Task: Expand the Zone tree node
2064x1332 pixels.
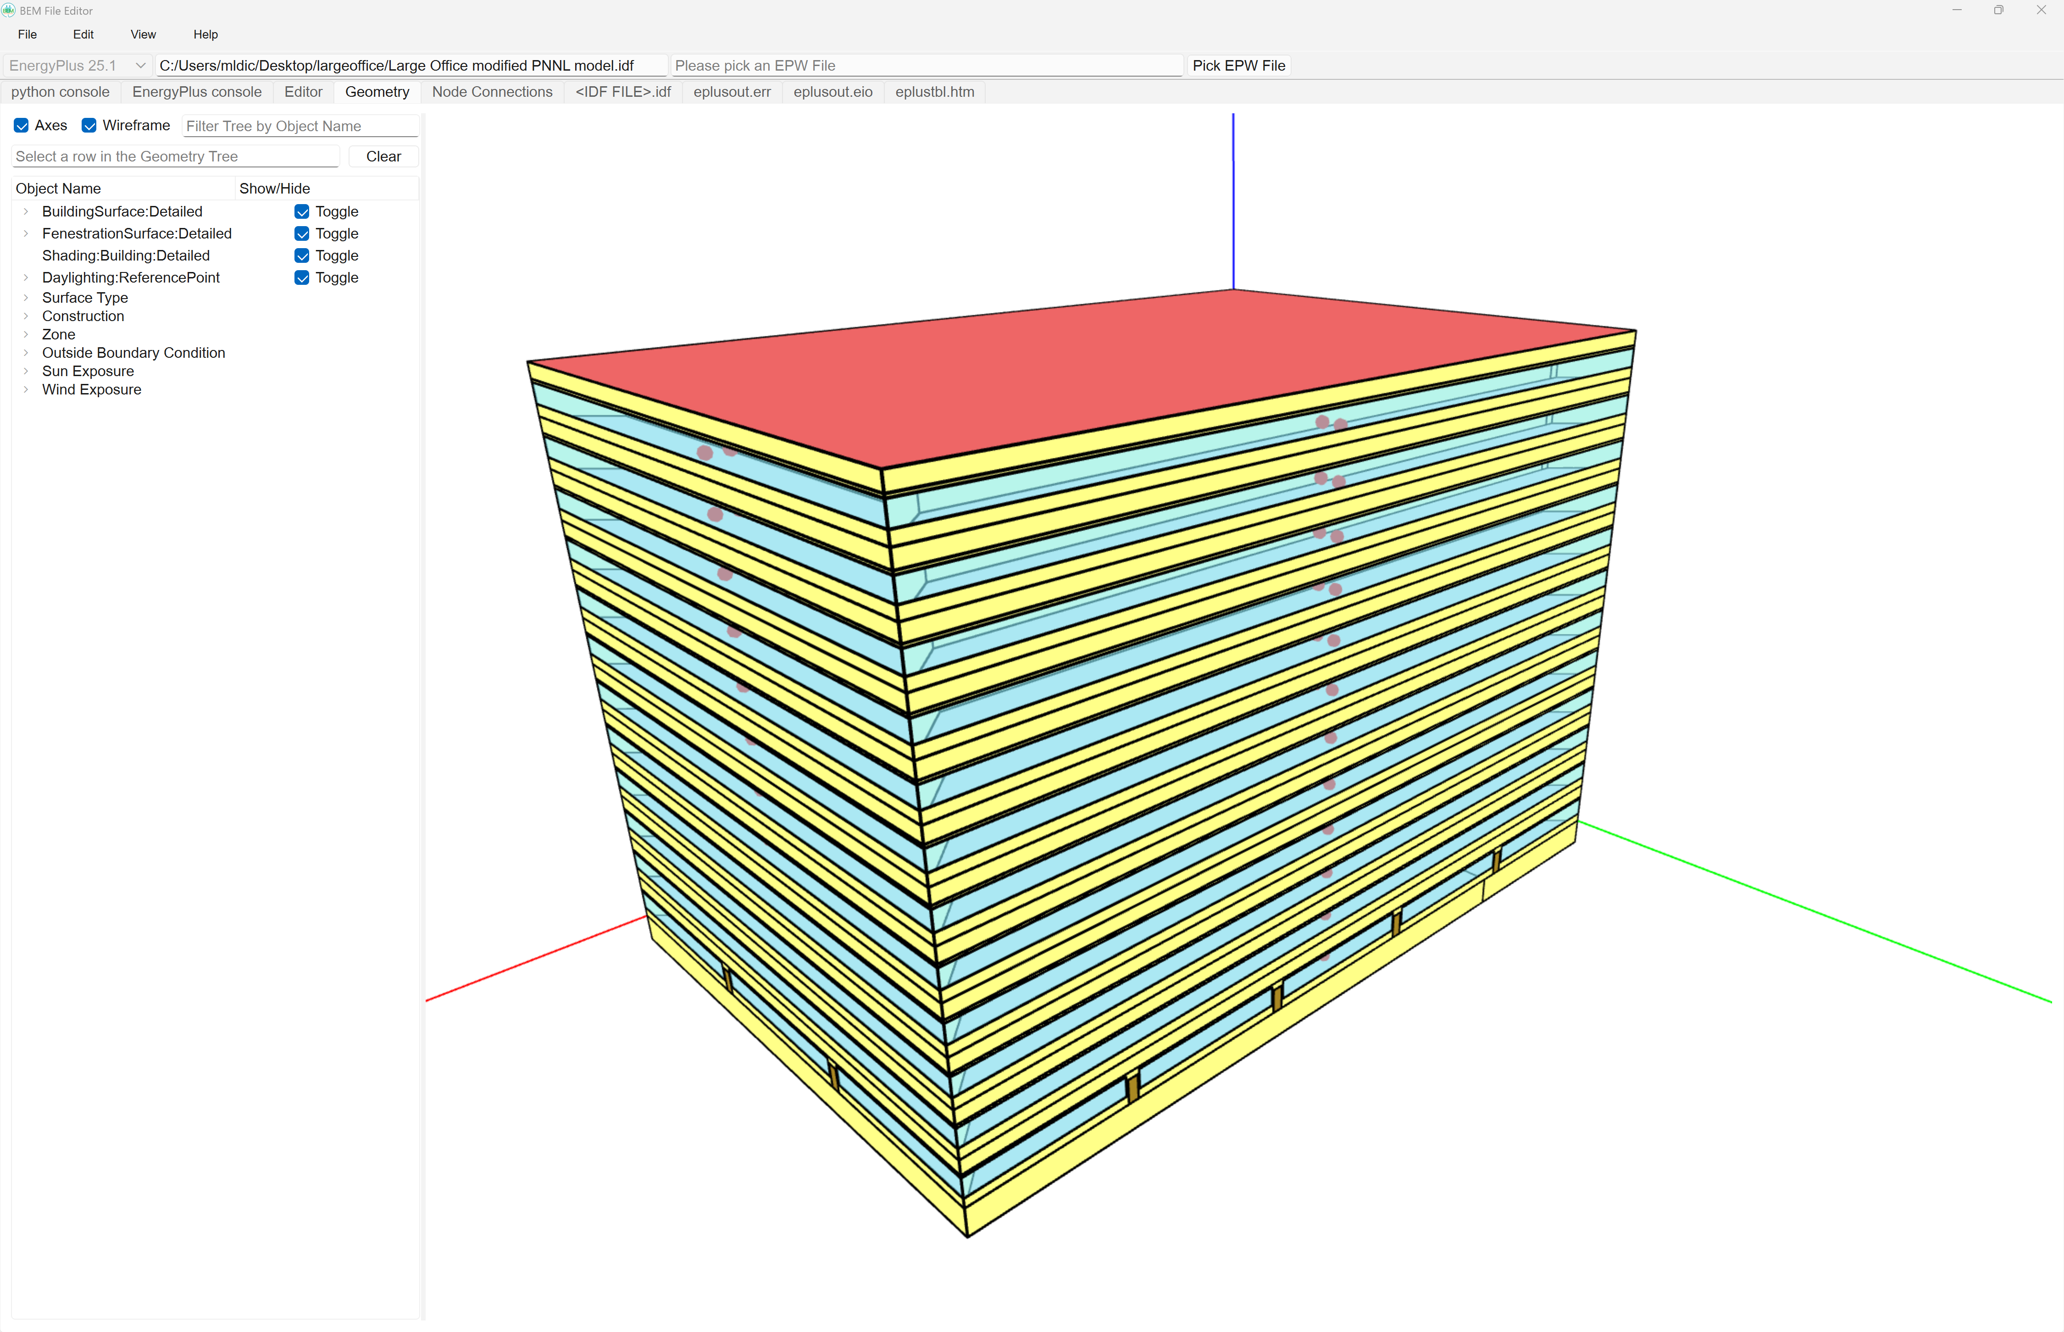Action: pyautogui.click(x=26, y=334)
